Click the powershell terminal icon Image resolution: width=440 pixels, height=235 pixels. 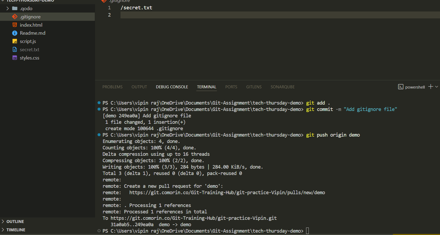point(401,87)
